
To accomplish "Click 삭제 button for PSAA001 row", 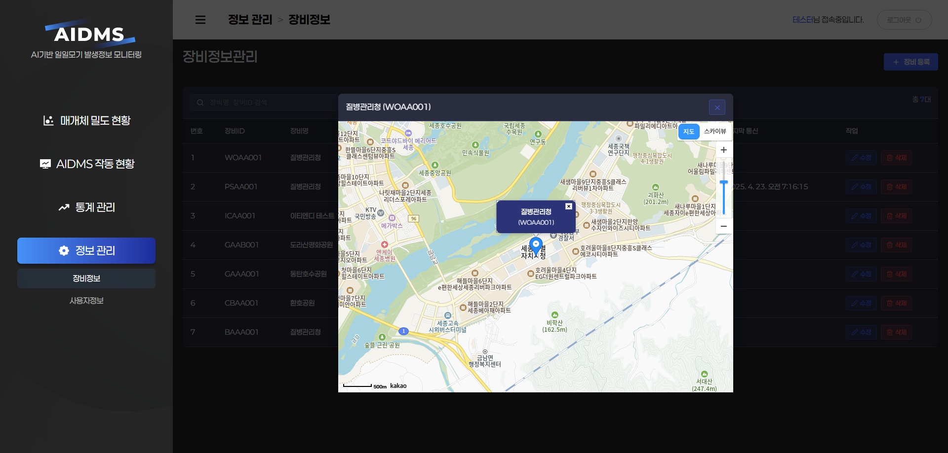I will (x=896, y=187).
